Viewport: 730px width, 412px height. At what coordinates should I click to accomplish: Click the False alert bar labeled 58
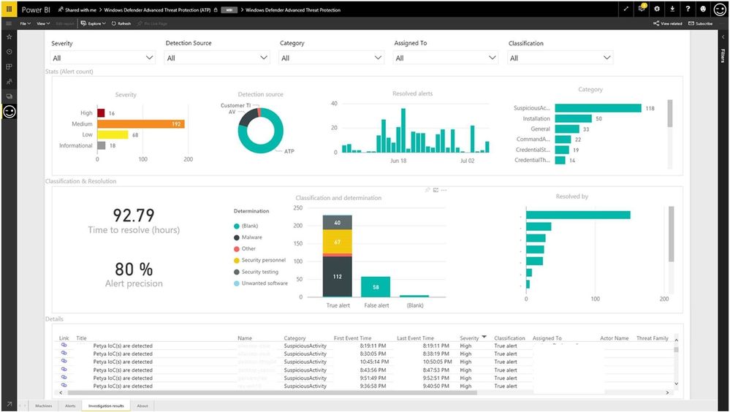(376, 287)
